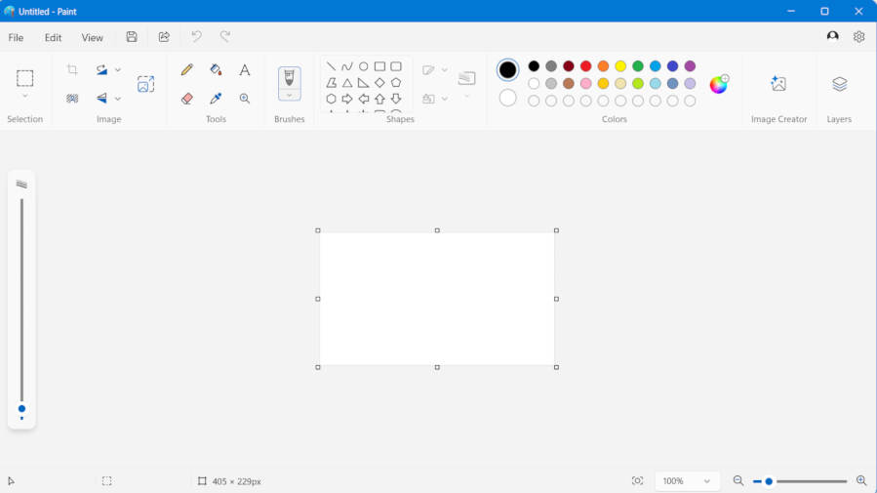Select the Pencil tool

pos(186,70)
